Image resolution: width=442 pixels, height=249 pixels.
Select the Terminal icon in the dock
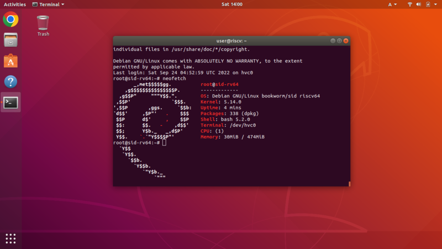(10, 102)
